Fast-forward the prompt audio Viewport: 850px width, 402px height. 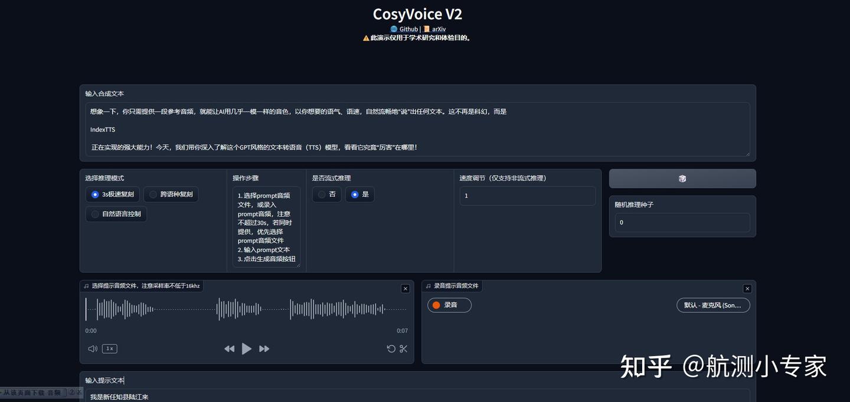tap(264, 348)
